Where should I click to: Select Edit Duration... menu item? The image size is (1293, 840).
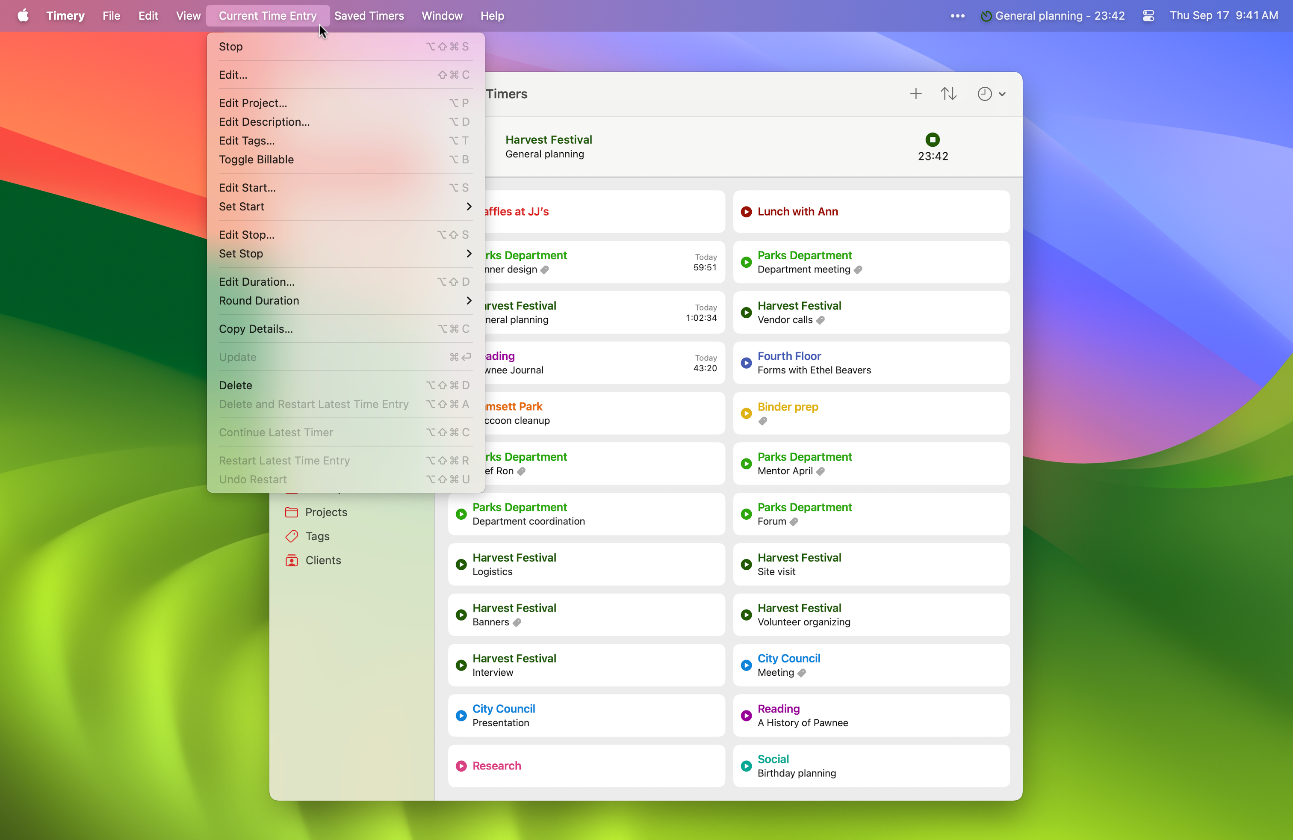[345, 282]
